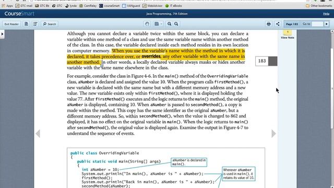Viewport: 334px width, 188px height.
Task: Open the GTC-mail bookmark
Action: click(x=24, y=6)
